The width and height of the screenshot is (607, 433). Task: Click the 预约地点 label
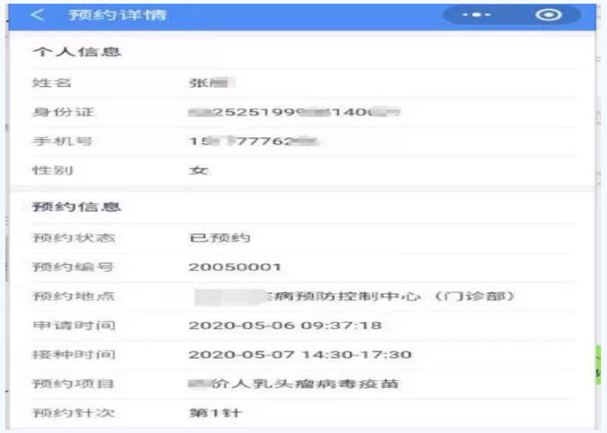coord(74,296)
